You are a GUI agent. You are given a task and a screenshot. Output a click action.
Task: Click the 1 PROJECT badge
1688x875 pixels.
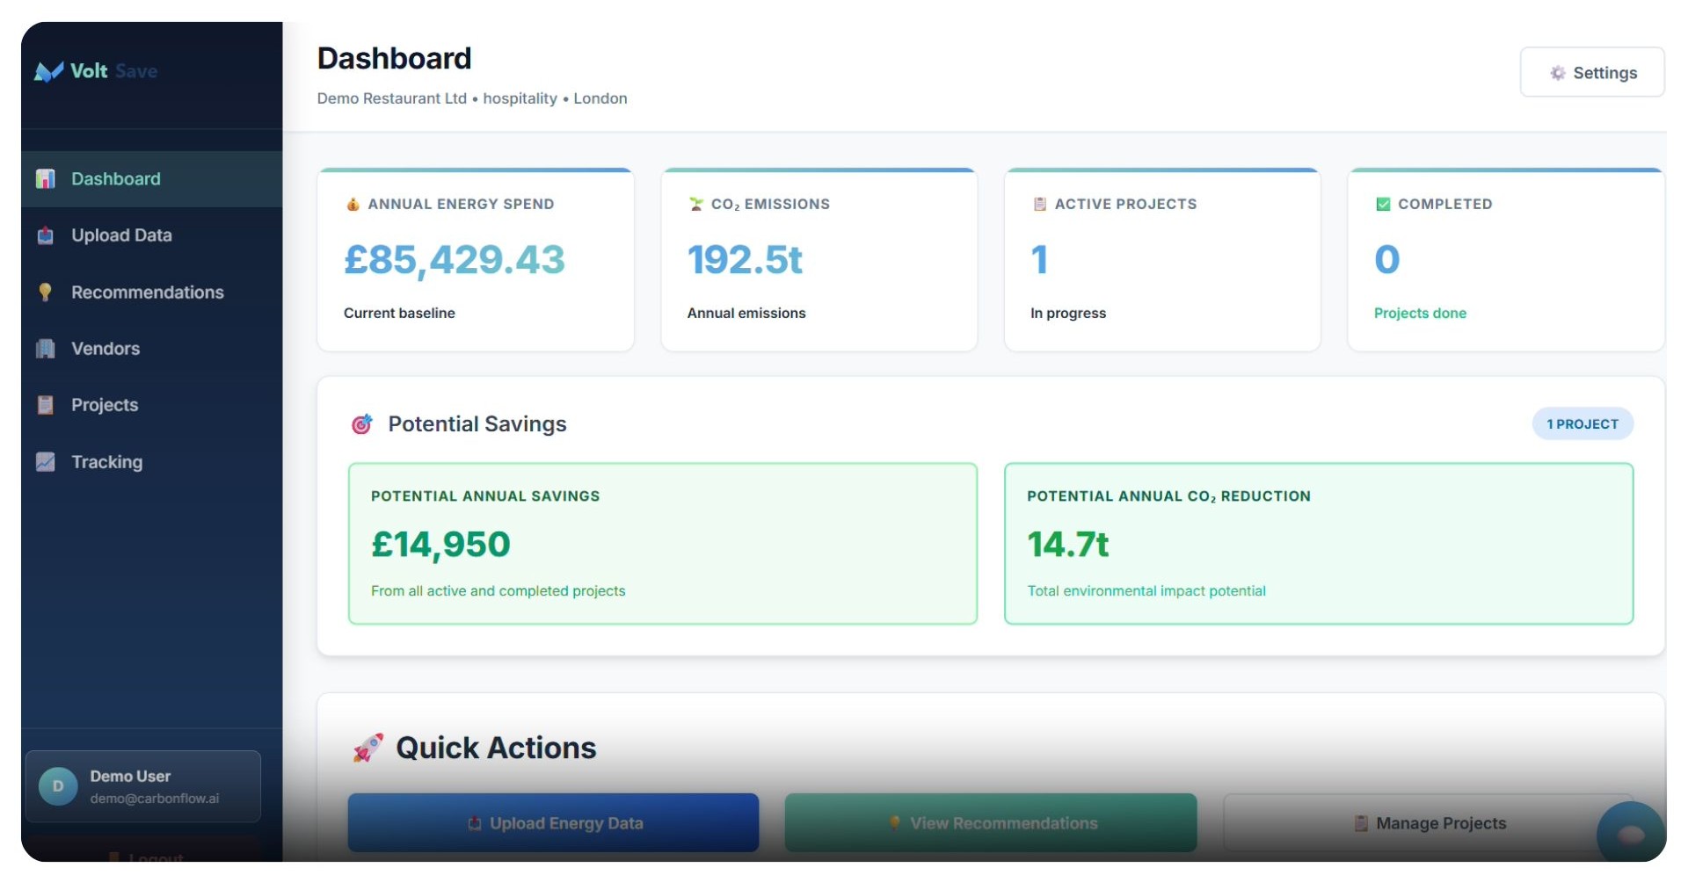pos(1582,423)
